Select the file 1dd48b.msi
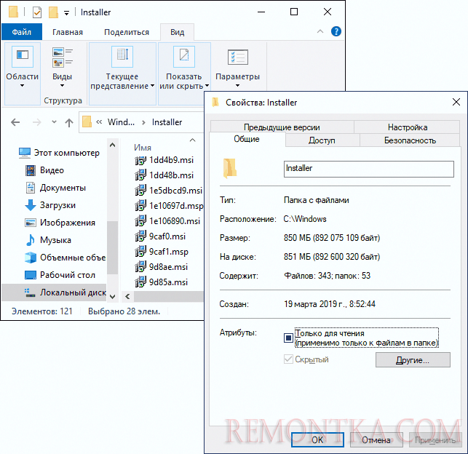The height and width of the screenshot is (454, 468). pos(164,175)
